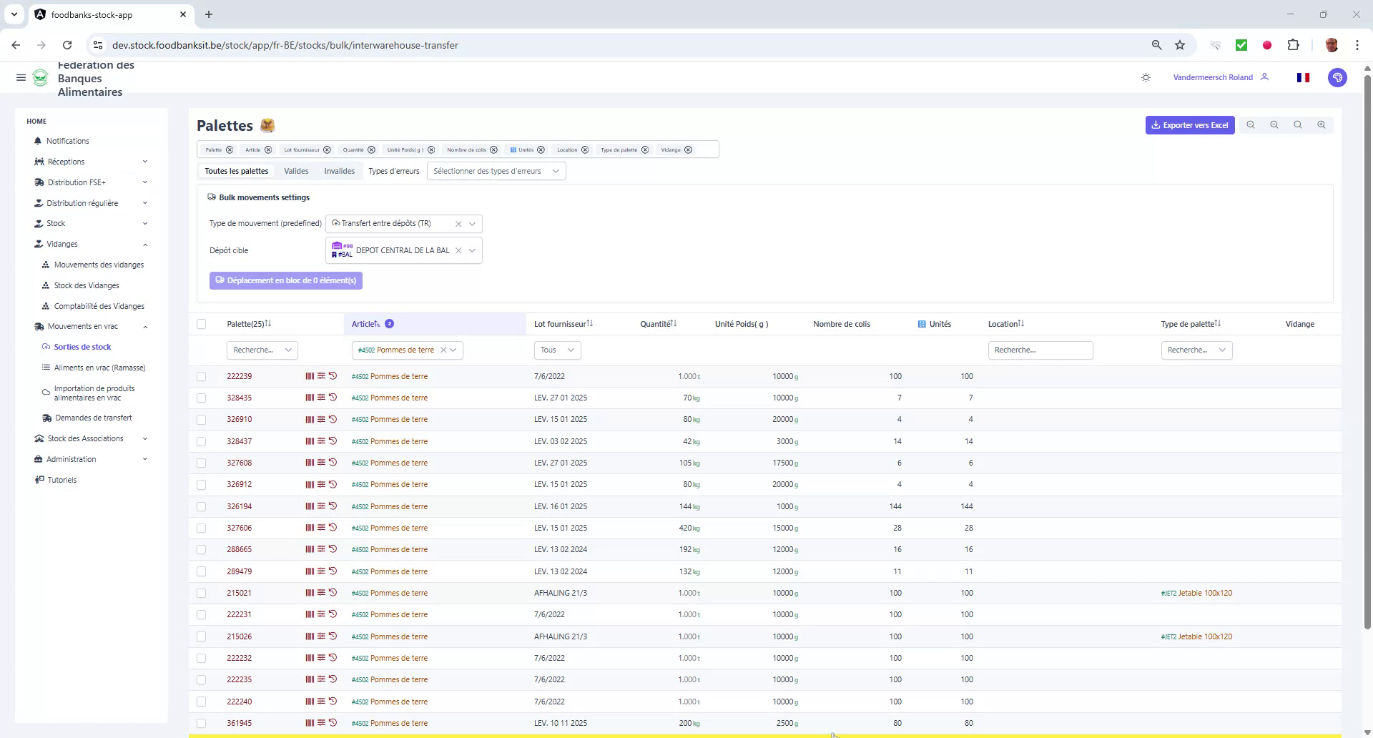Tick the checkbox on row 361945

coord(202,723)
